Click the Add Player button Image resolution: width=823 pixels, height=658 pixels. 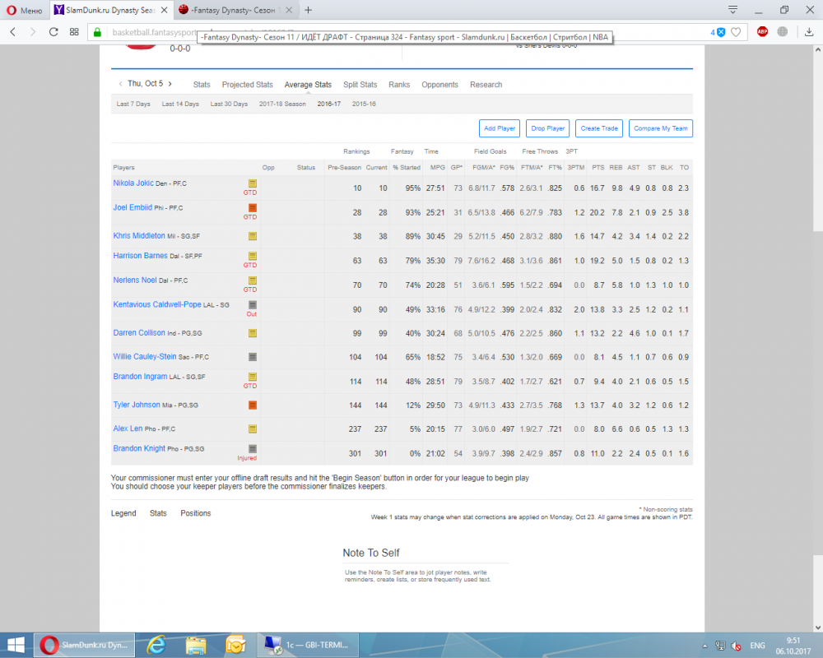click(x=500, y=128)
